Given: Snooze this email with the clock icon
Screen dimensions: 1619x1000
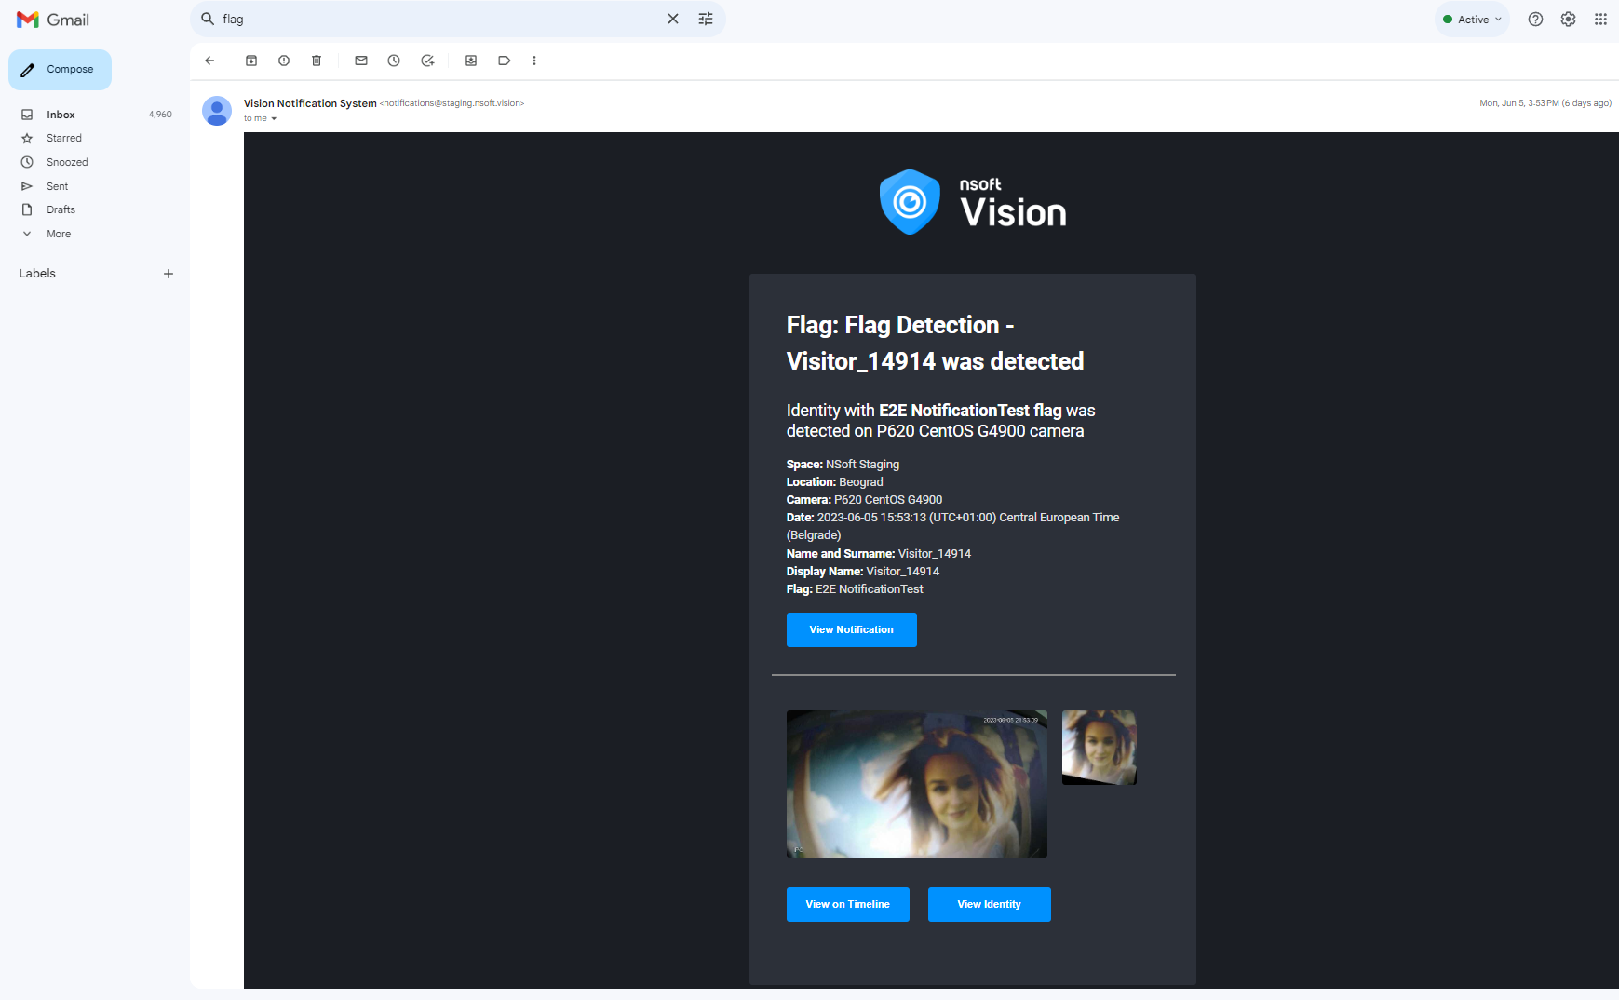Looking at the screenshot, I should coord(394,61).
